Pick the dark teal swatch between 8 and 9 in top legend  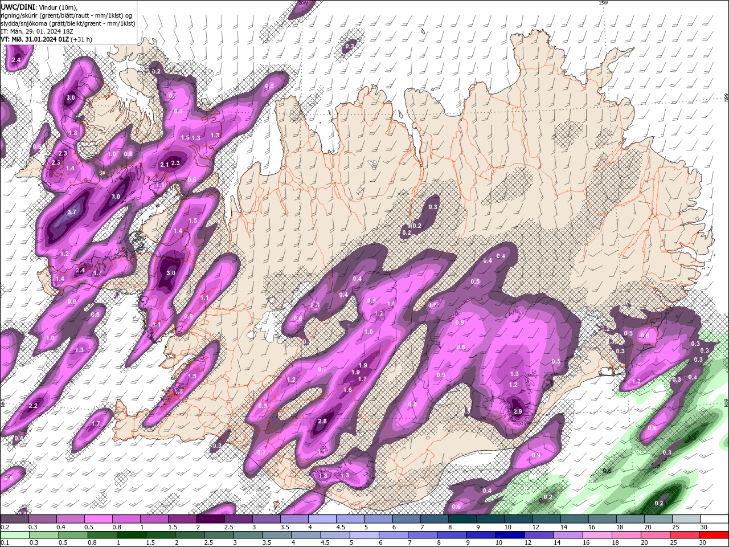(462, 519)
